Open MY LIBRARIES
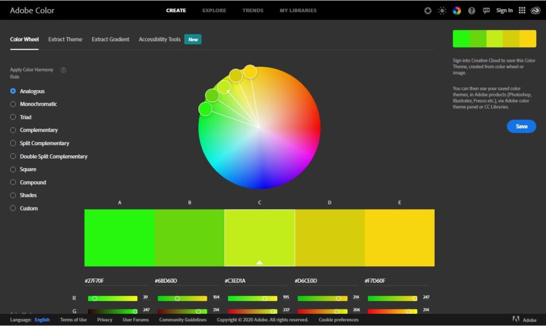Viewport: 546px width, 326px height. pos(298,11)
